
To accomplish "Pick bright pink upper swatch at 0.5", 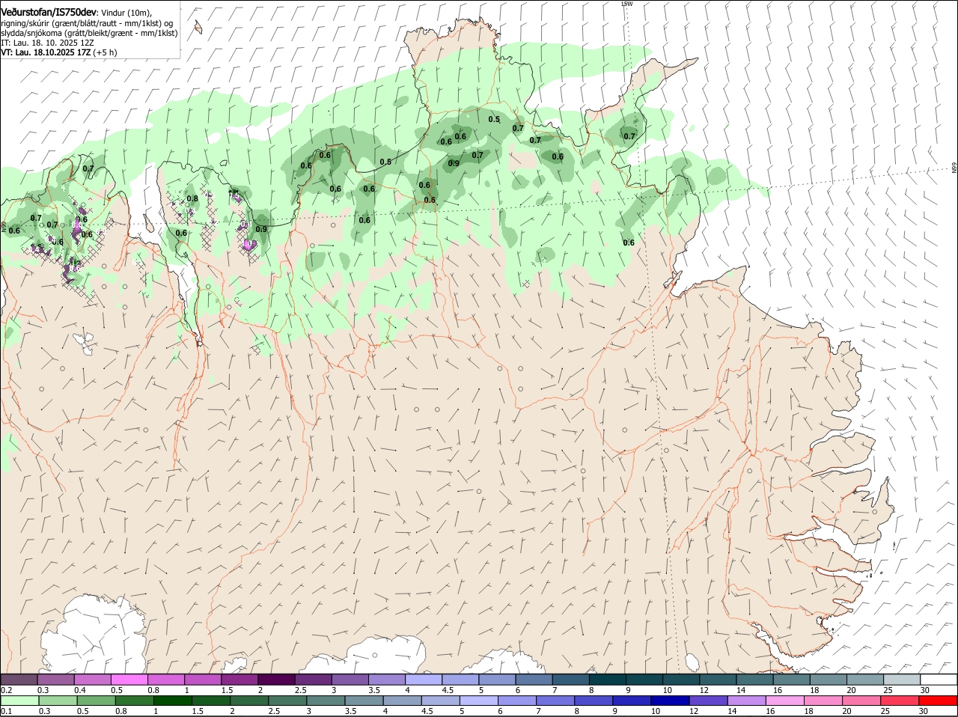I will [129, 680].
